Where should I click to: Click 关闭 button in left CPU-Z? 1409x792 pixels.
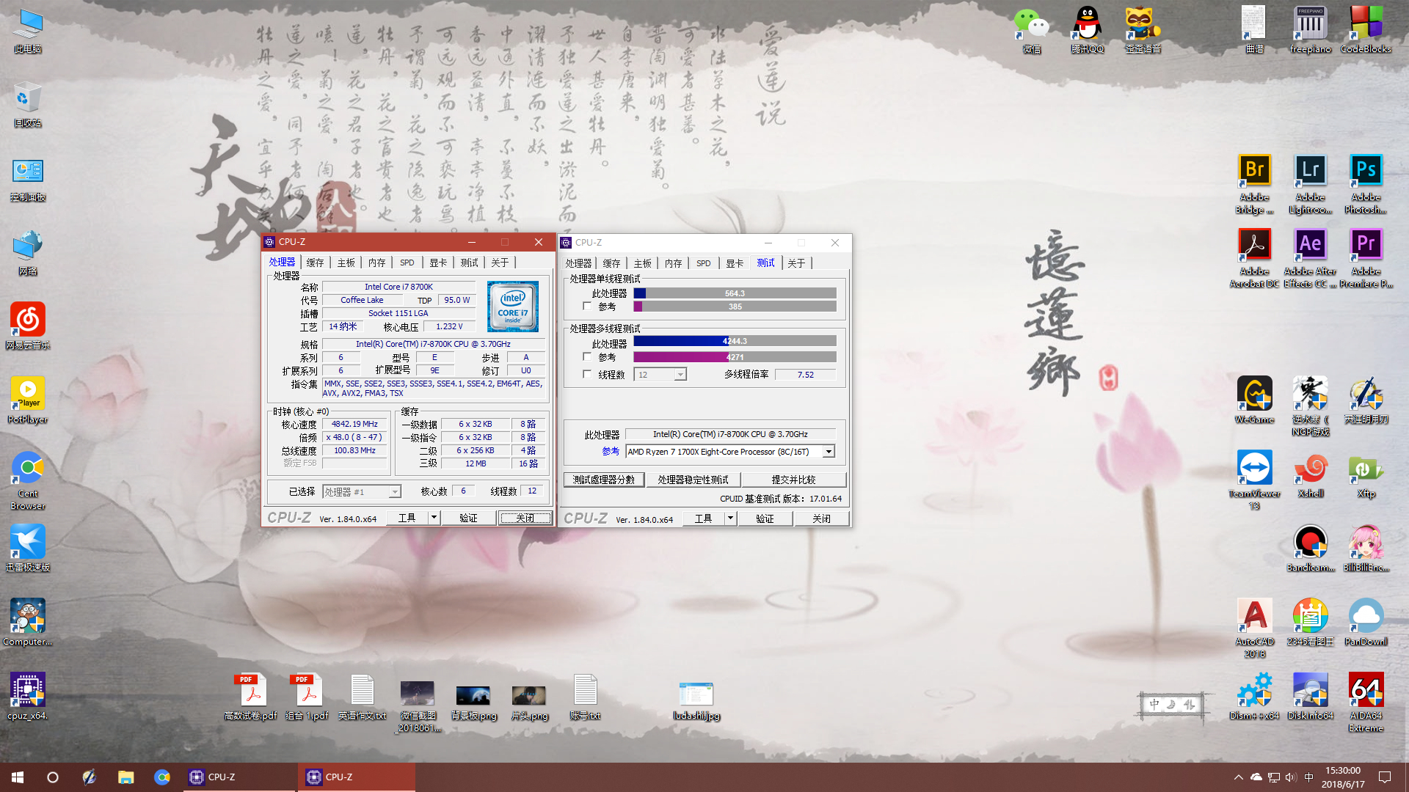[525, 518]
